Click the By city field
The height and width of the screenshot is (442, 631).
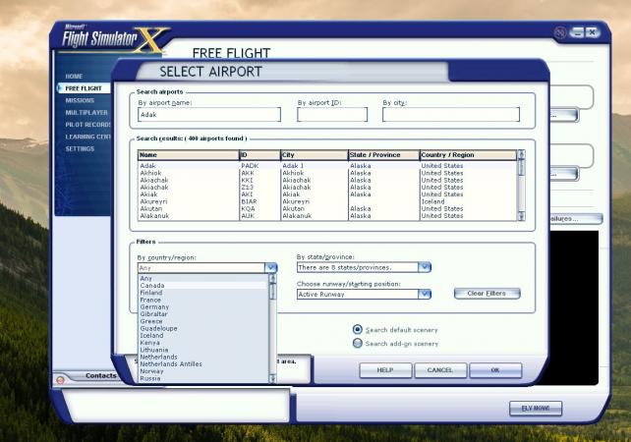coord(451,115)
